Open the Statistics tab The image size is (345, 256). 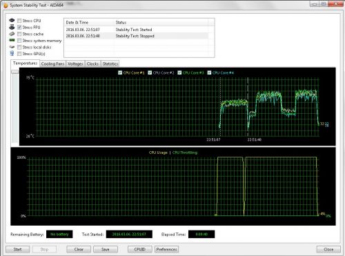coord(110,63)
